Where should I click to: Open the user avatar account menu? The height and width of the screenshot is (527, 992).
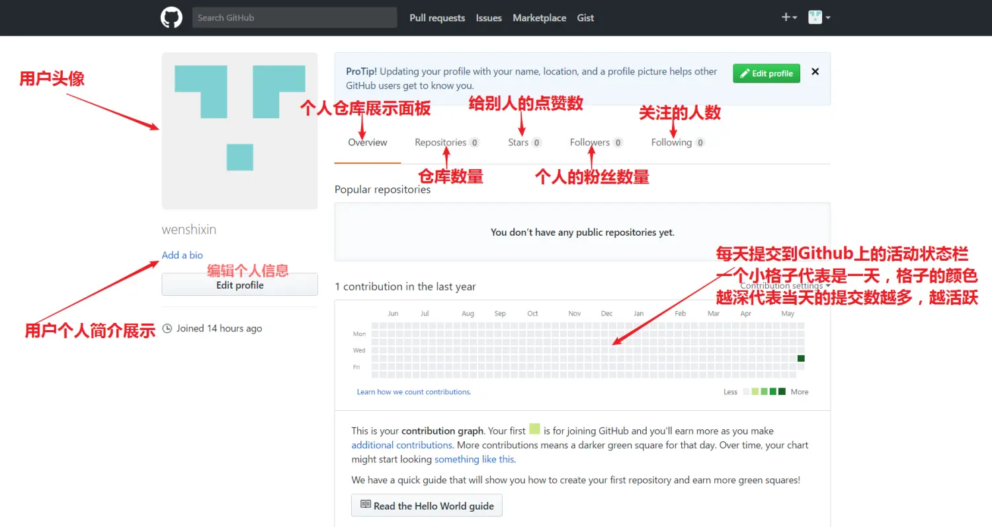pyautogui.click(x=819, y=18)
